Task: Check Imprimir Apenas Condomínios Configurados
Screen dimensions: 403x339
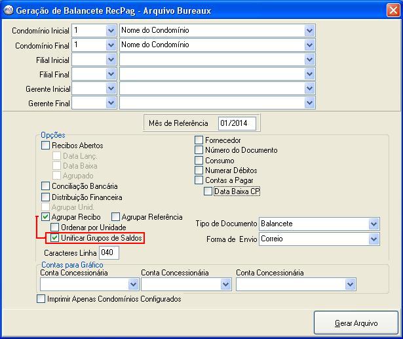Action: 42,299
